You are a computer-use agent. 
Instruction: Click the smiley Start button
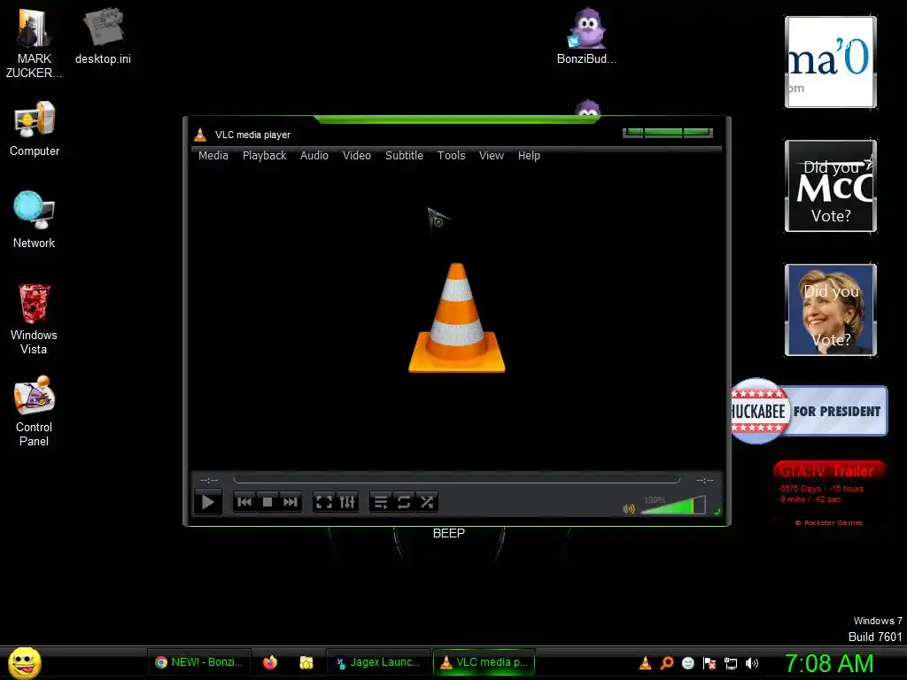point(24,662)
